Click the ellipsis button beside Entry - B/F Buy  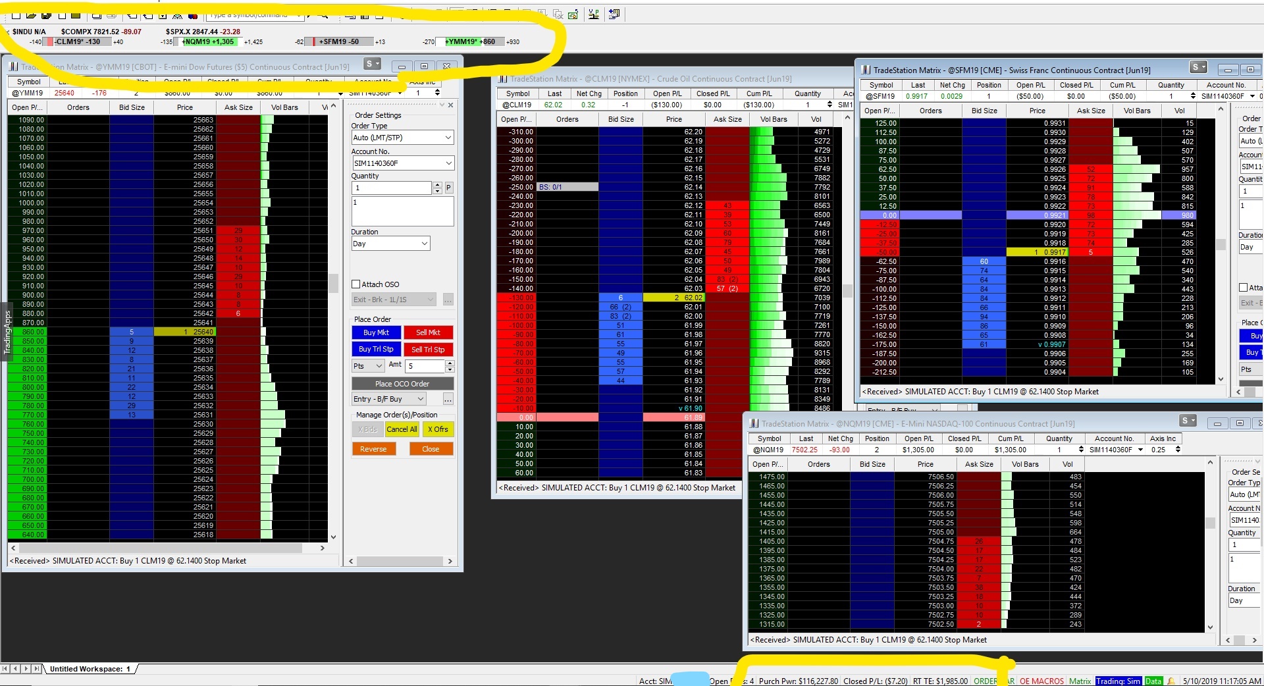coord(448,399)
